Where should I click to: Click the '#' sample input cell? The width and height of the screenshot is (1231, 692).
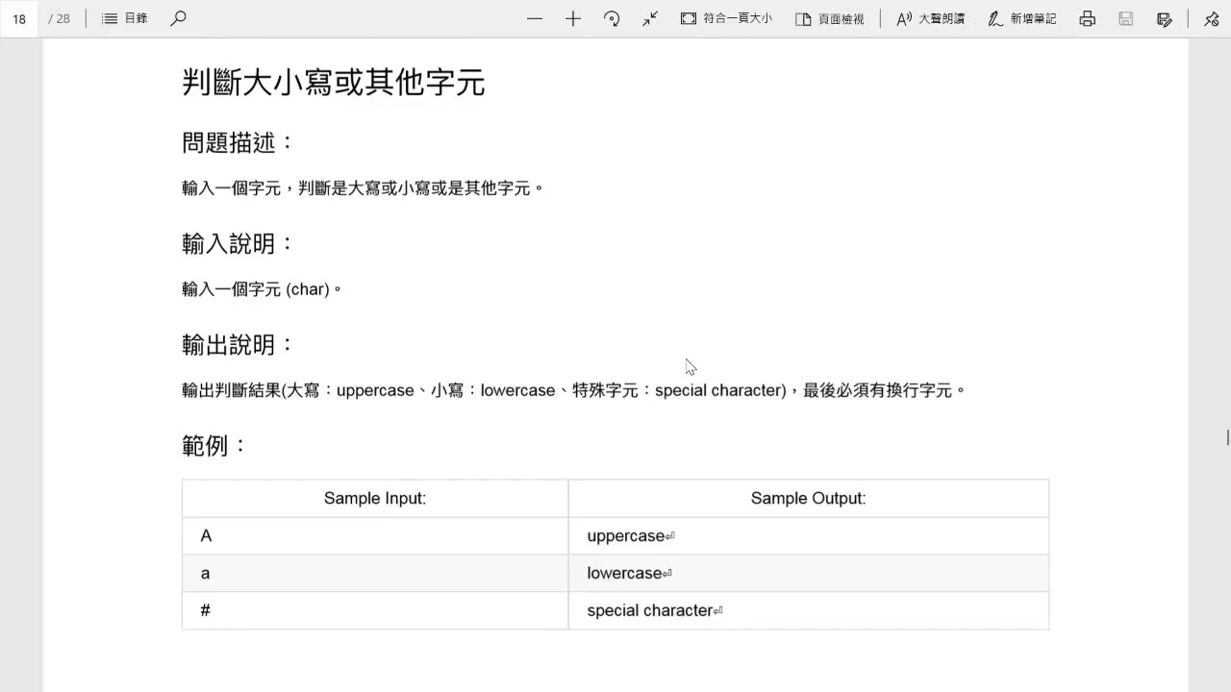click(x=375, y=610)
